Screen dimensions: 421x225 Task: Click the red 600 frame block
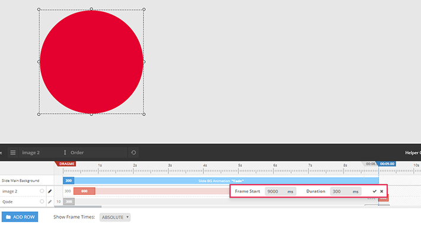[84, 191]
